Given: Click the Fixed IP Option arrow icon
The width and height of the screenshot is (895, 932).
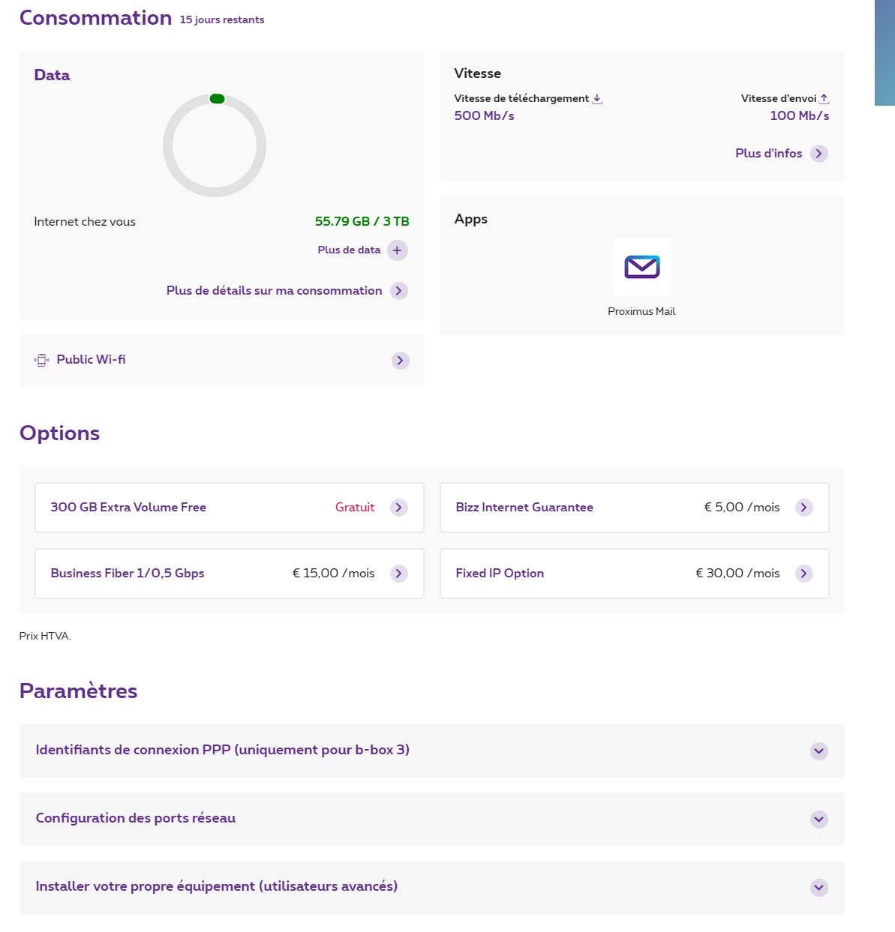Looking at the screenshot, I should (803, 574).
